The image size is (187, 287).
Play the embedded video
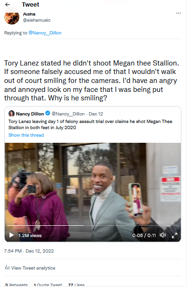(11, 235)
